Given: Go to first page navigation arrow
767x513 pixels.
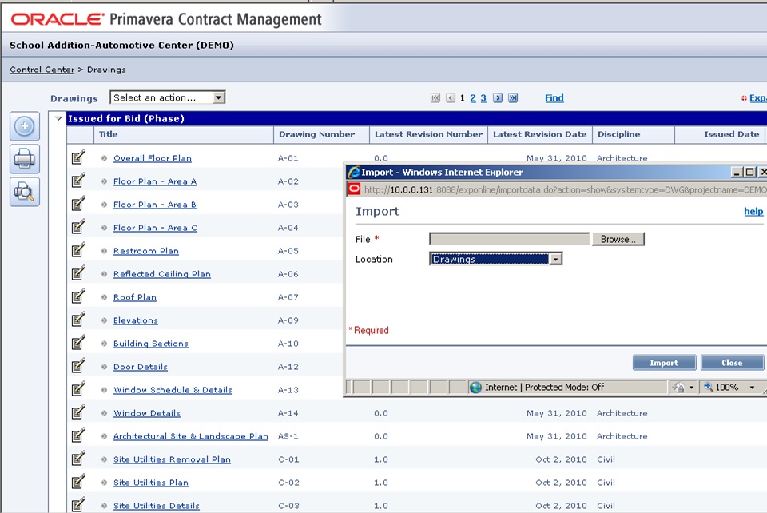Looking at the screenshot, I should [435, 98].
